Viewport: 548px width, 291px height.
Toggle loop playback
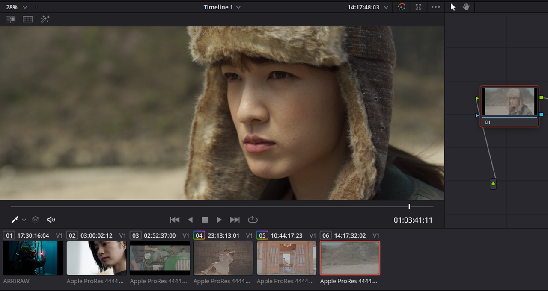coord(253,220)
